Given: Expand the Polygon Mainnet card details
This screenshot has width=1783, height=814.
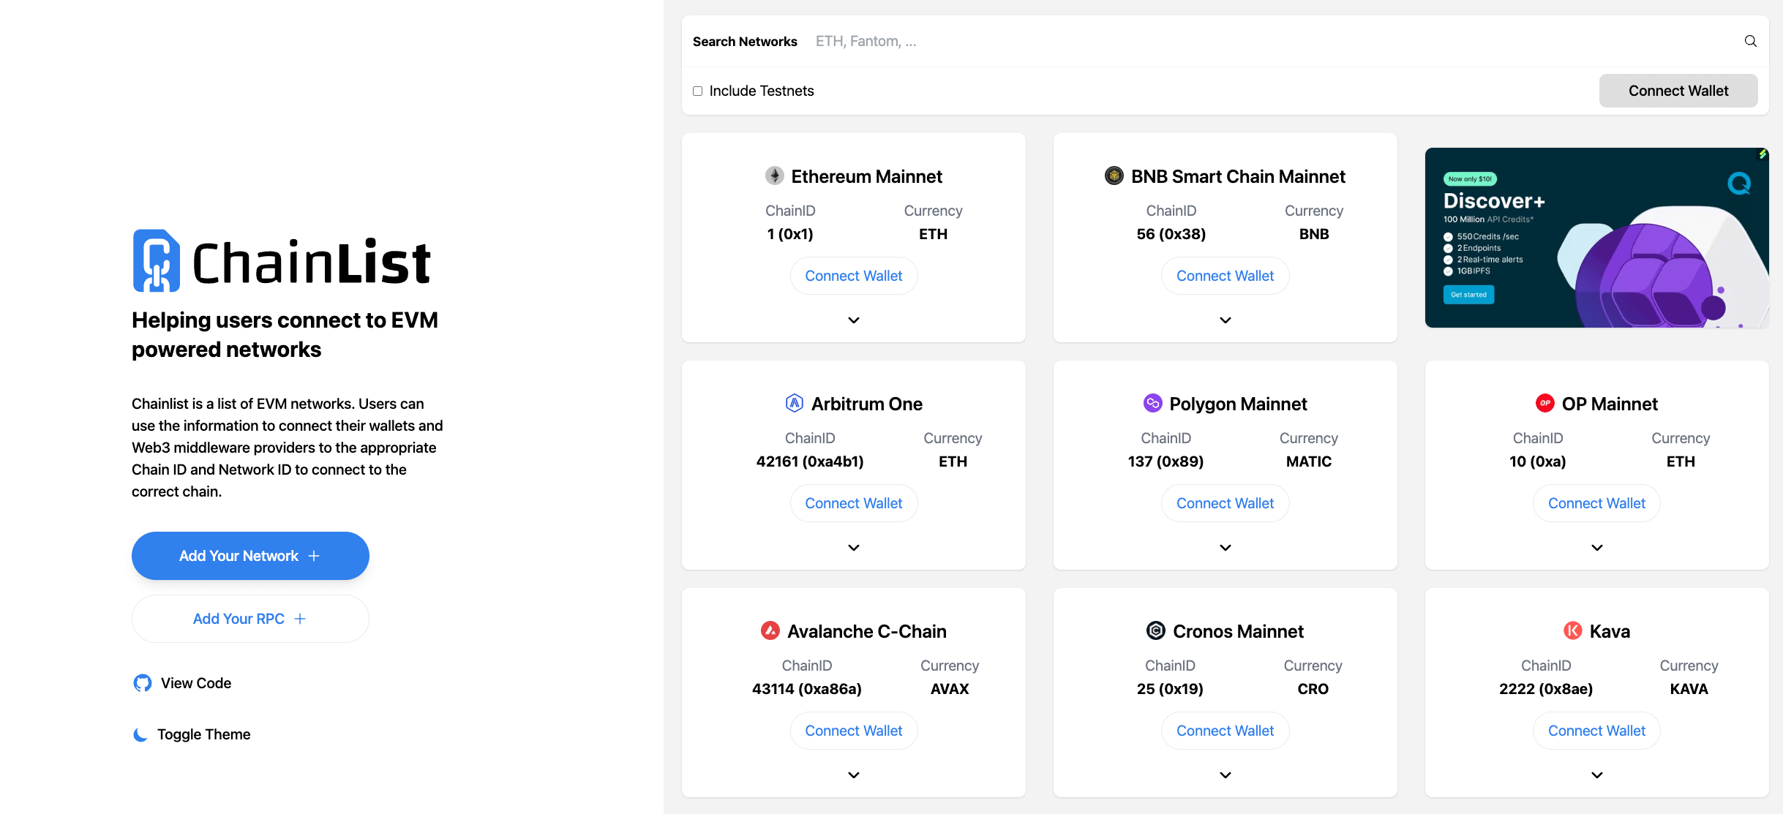Looking at the screenshot, I should [1225, 548].
